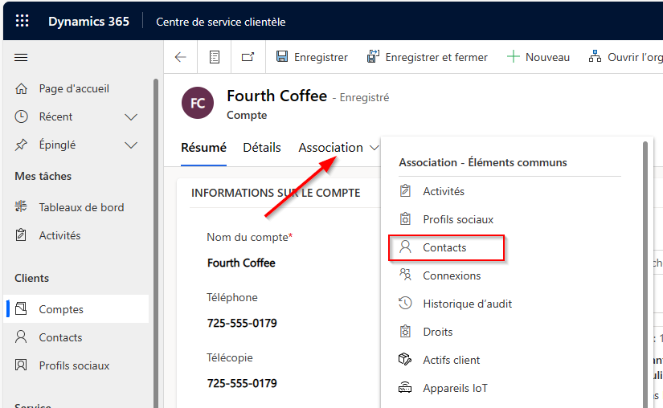Click the sidebar Activités clipboard icon
Screen dimensions: 663x408
pos(21,235)
